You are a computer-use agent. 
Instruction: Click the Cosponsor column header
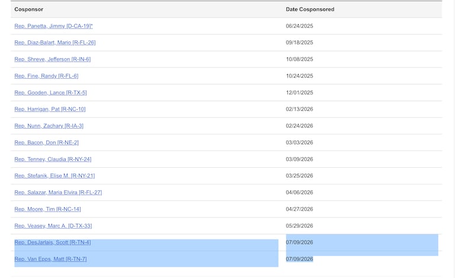coord(28,9)
